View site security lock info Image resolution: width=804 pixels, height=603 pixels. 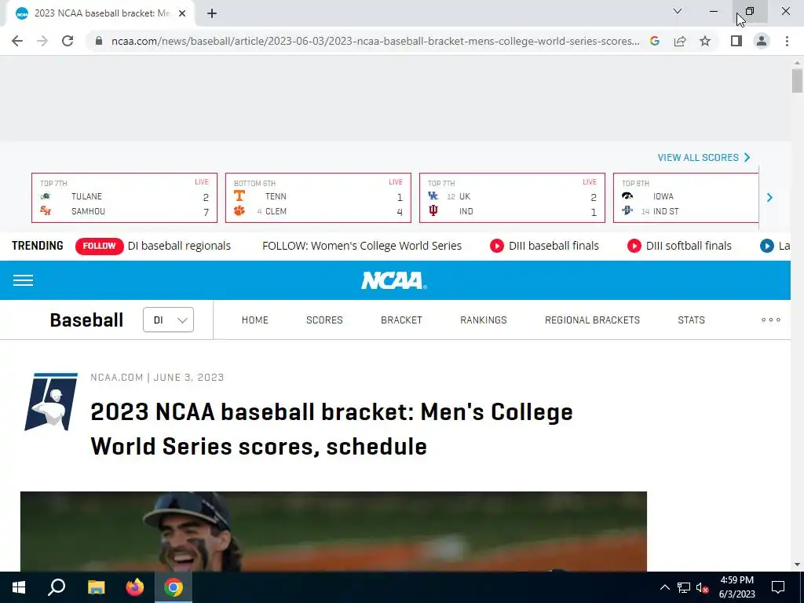(x=99, y=41)
